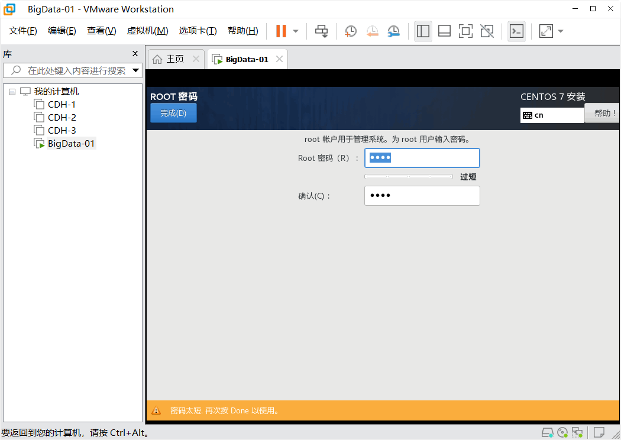The image size is (621, 440).
Task: Collapse the 我的计算机 tree node
Action: (x=11, y=91)
